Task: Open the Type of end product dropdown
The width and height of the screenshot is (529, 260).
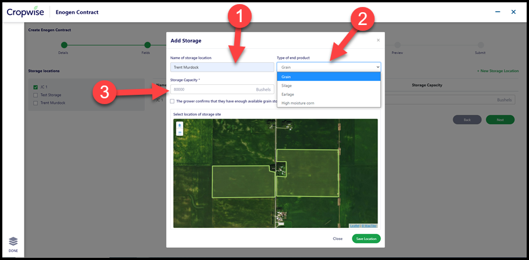Action: [x=329, y=67]
